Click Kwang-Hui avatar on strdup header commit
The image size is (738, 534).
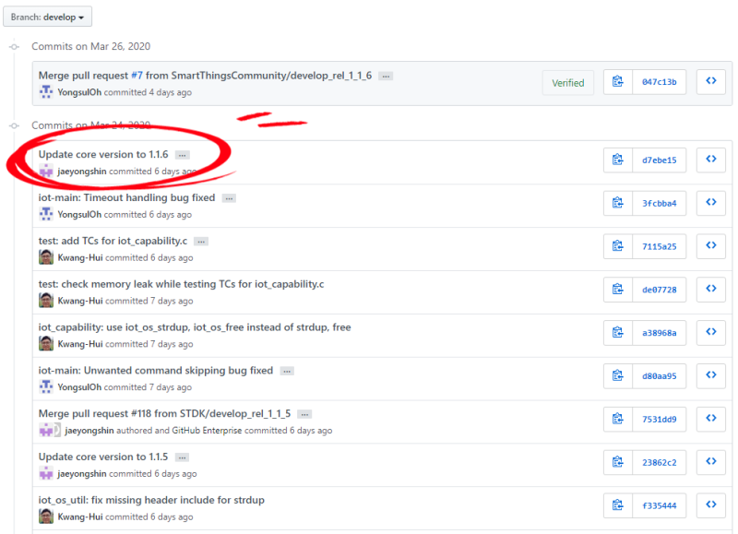coord(45,516)
